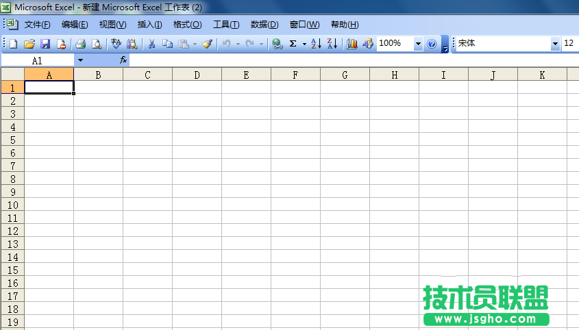Select row 5 header
579x330 pixels.
(12, 140)
